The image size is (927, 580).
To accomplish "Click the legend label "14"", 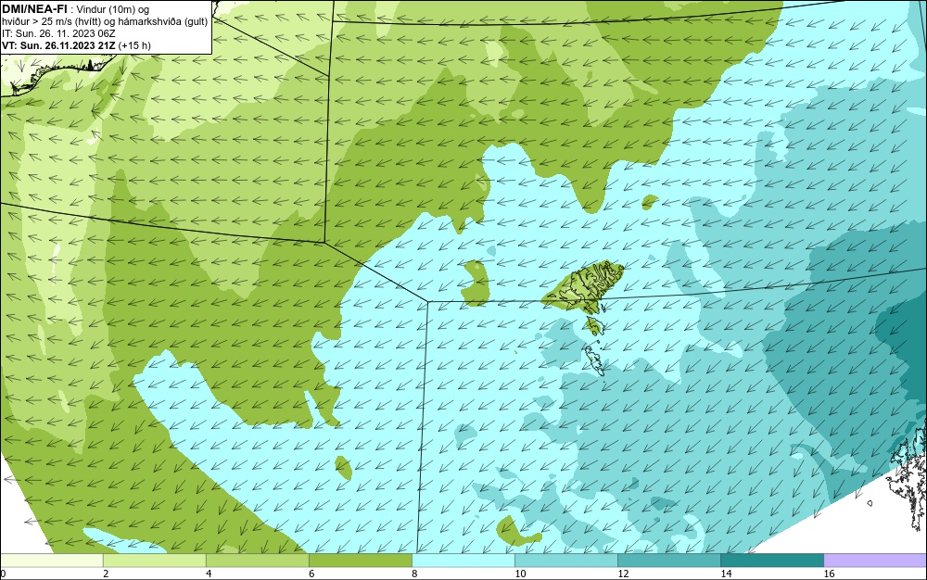I will (x=726, y=574).
